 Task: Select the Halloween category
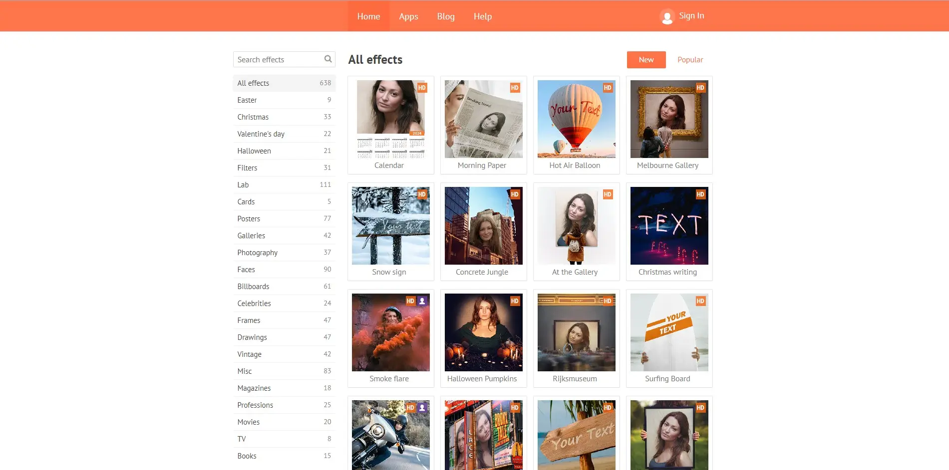click(284, 151)
